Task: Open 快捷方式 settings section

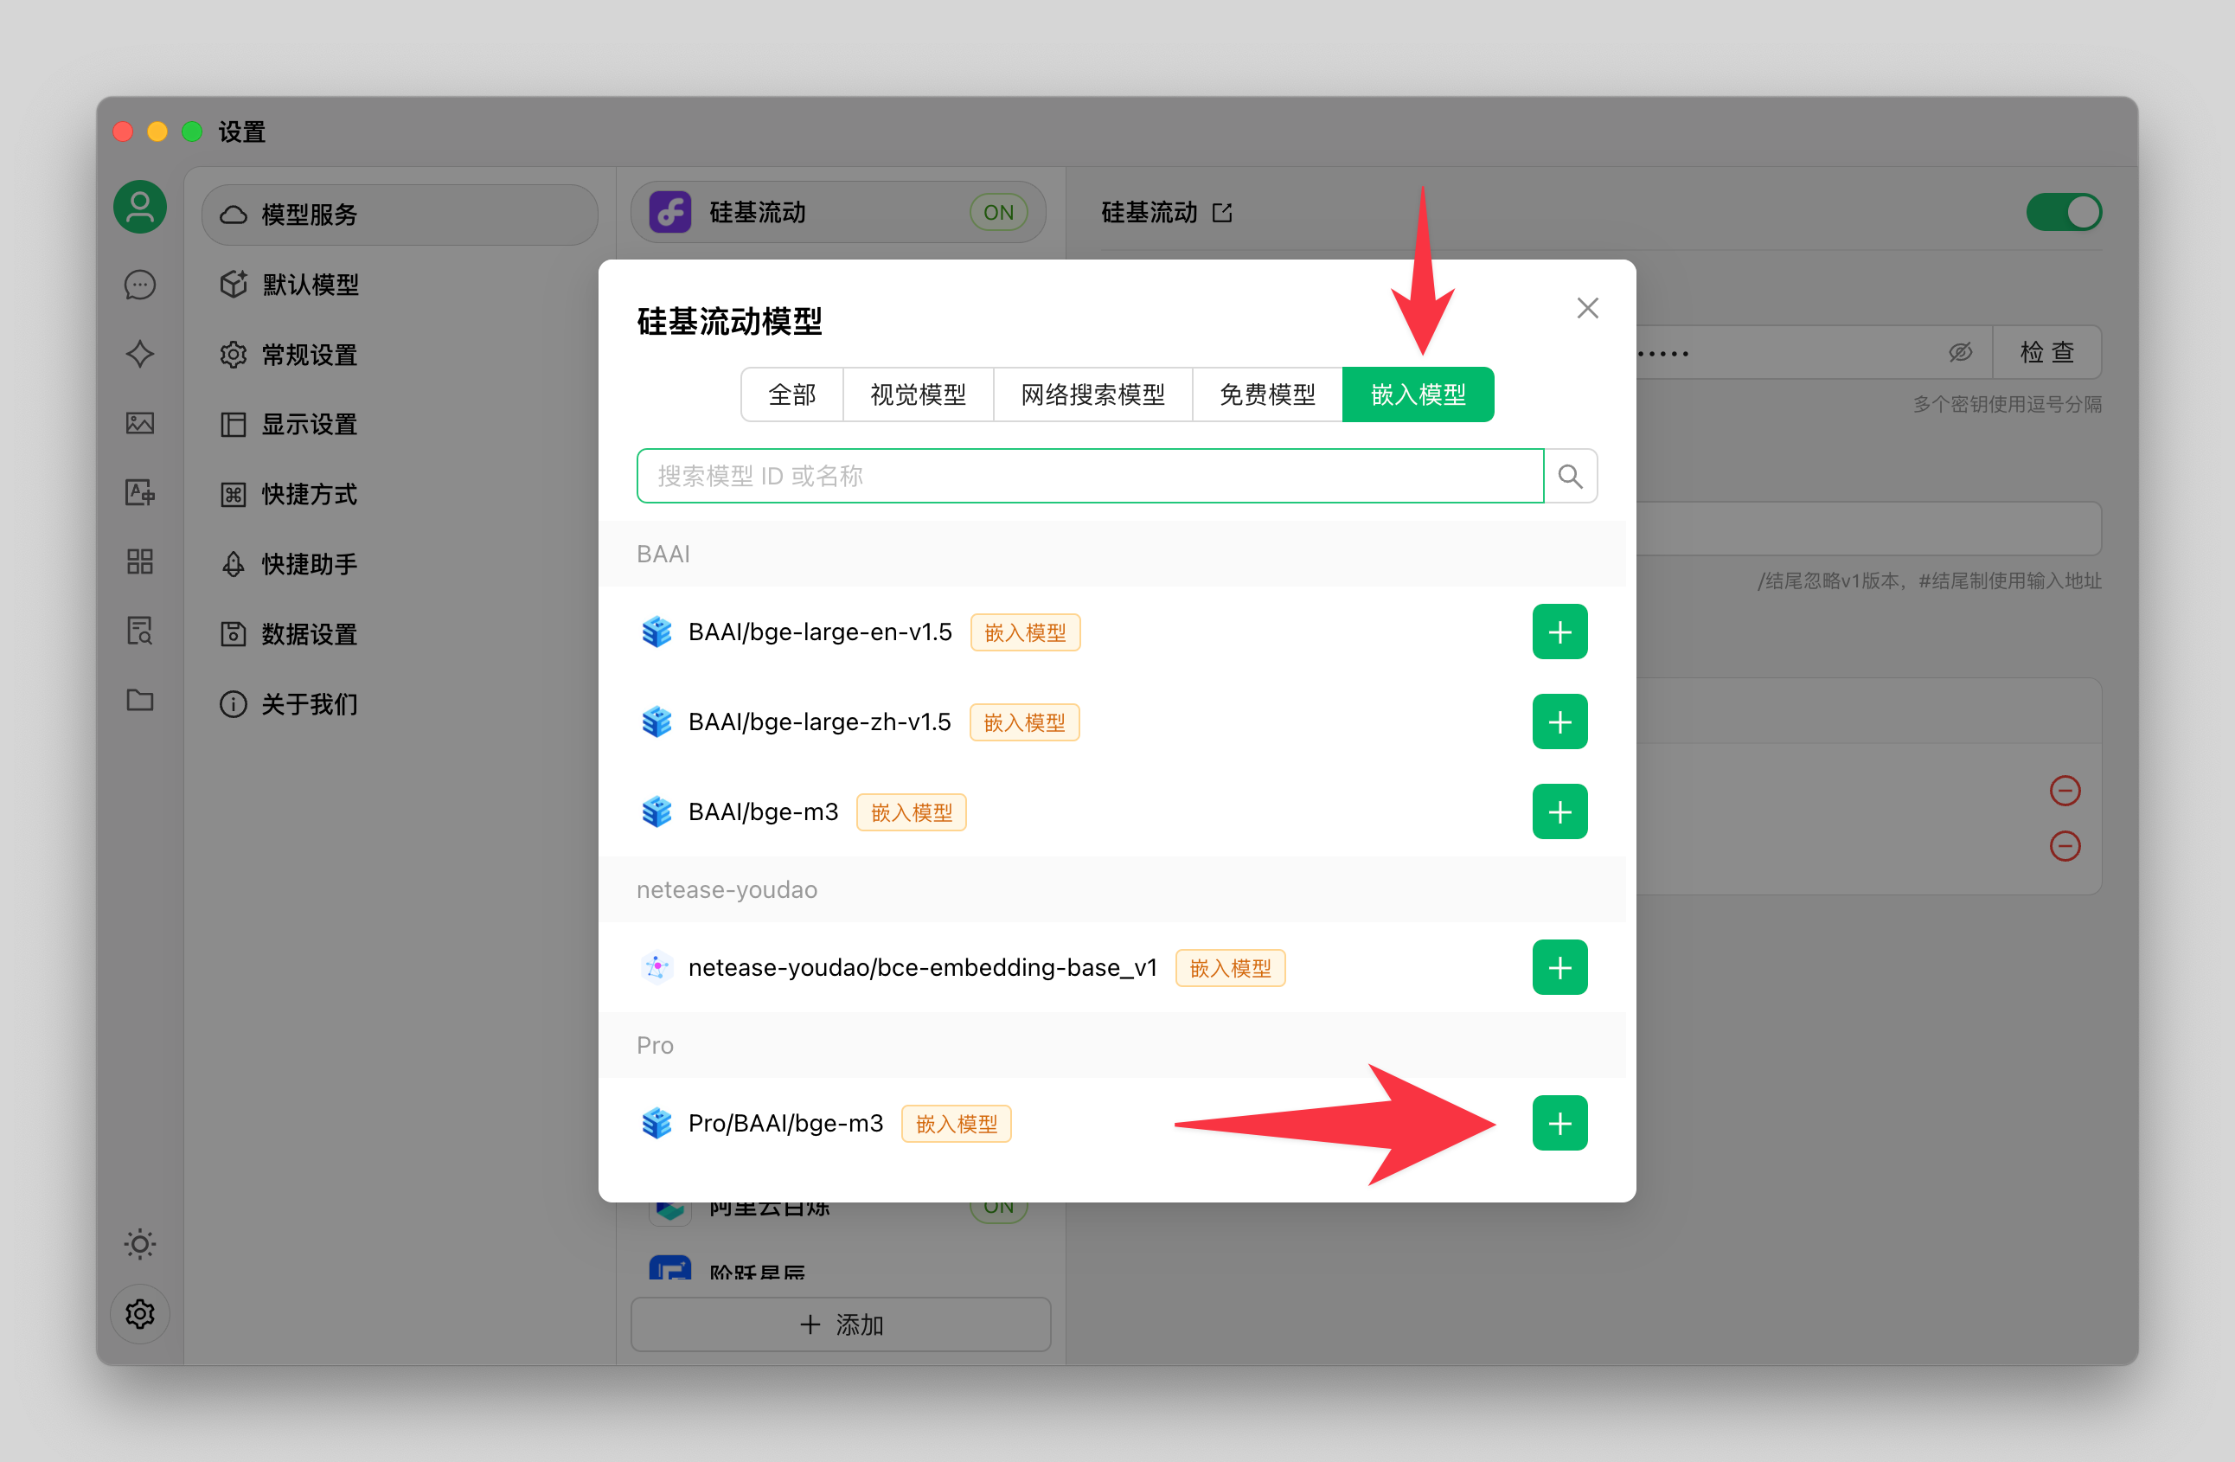Action: (399, 494)
